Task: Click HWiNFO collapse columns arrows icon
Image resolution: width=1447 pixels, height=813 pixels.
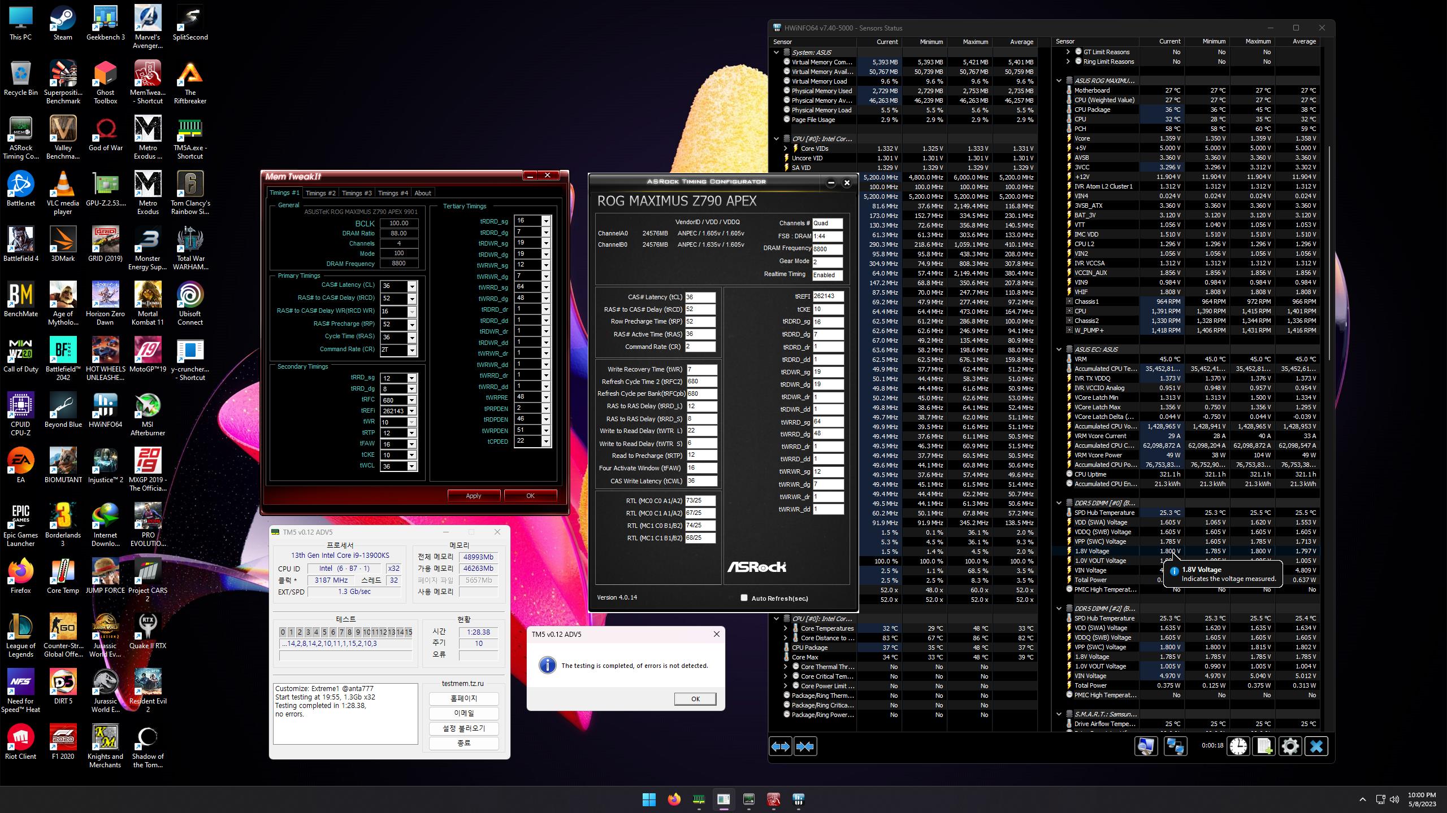Action: click(805, 746)
